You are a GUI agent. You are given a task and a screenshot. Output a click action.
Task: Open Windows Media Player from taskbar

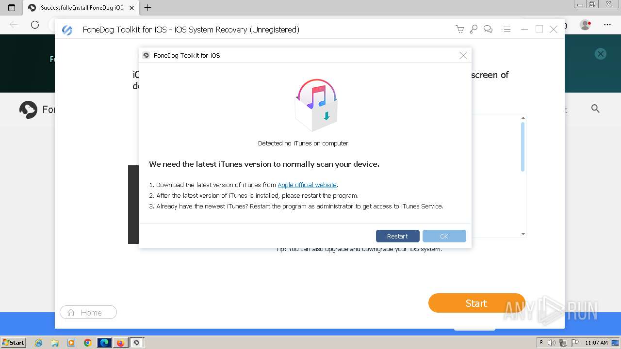tap(71, 343)
